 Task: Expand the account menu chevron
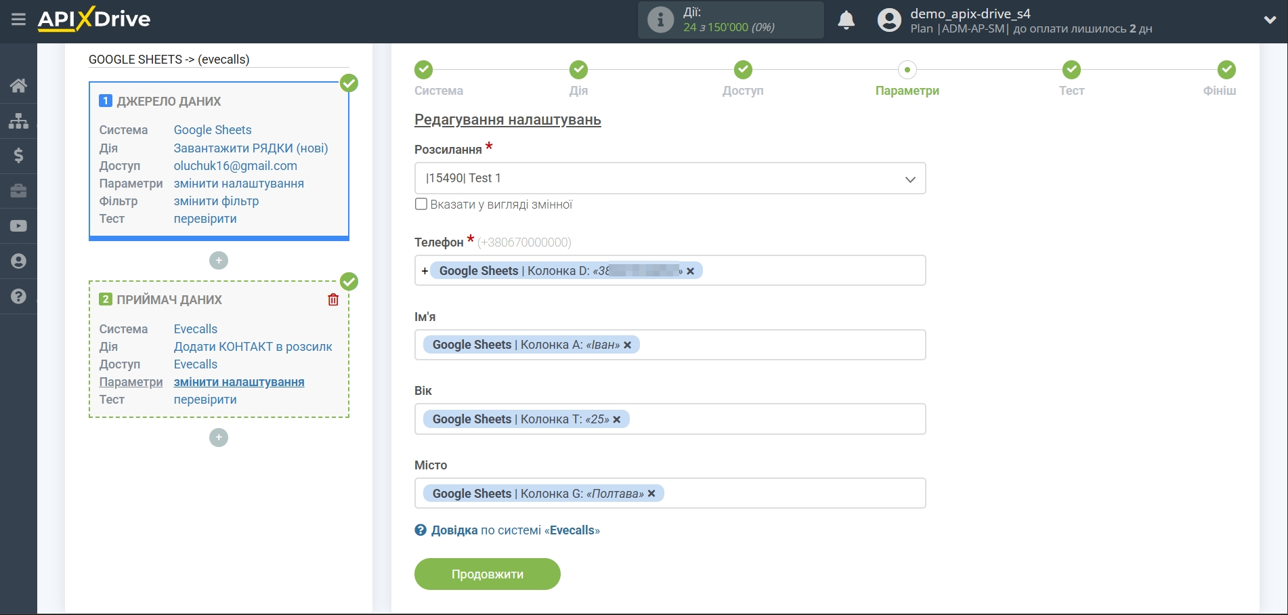[1270, 20]
